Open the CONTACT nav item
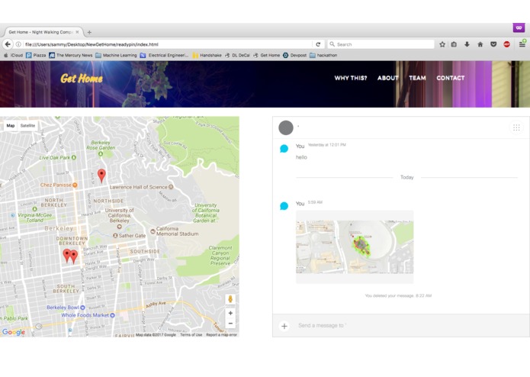 450,78
